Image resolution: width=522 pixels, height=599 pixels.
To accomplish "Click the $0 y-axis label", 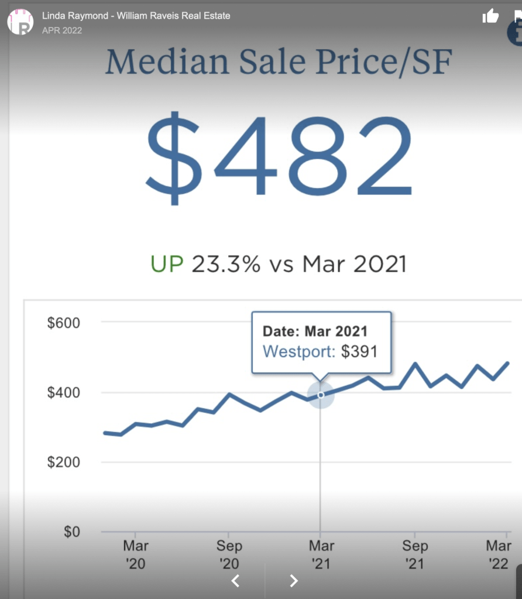I will coord(72,532).
